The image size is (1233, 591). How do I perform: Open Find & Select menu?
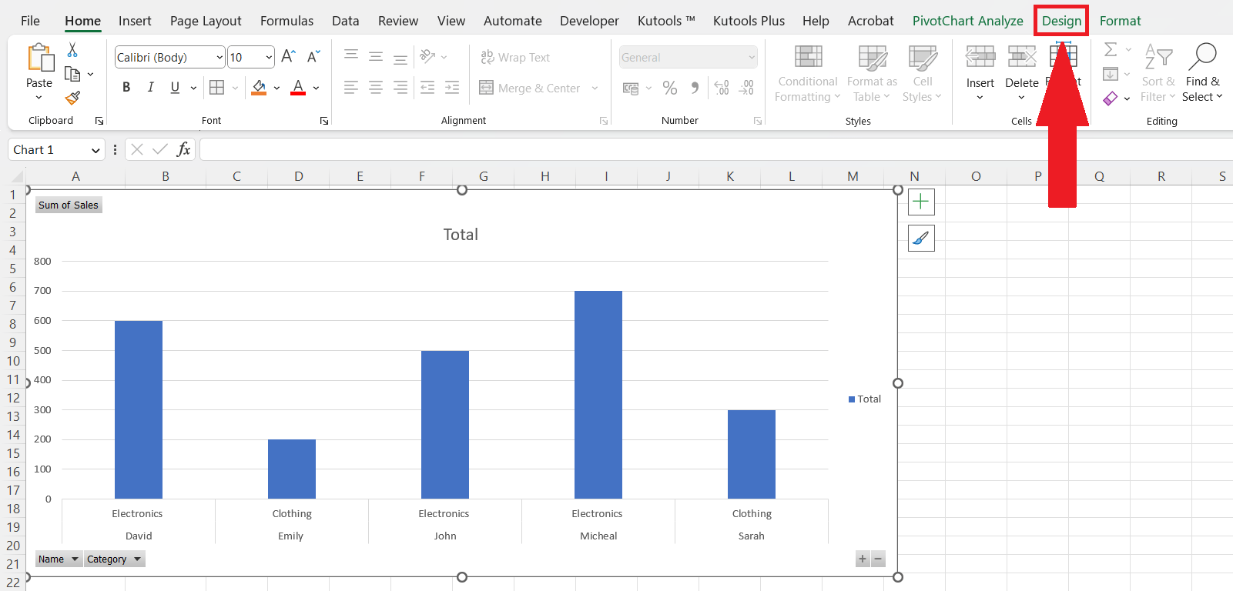pos(1202,74)
